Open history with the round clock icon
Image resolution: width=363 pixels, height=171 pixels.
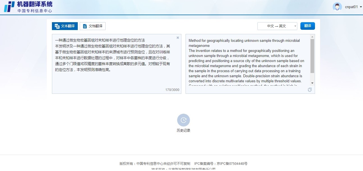(183, 120)
